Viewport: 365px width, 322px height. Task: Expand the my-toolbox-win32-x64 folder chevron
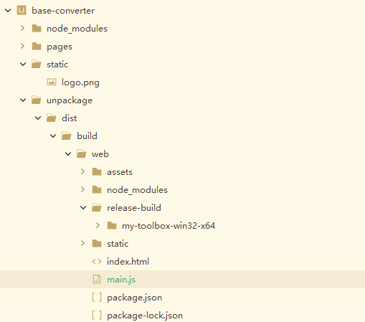pyautogui.click(x=98, y=225)
